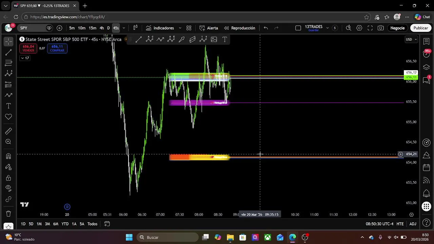Image resolution: width=434 pixels, height=244 pixels.
Task: Click the Negocie button
Action: (397, 28)
